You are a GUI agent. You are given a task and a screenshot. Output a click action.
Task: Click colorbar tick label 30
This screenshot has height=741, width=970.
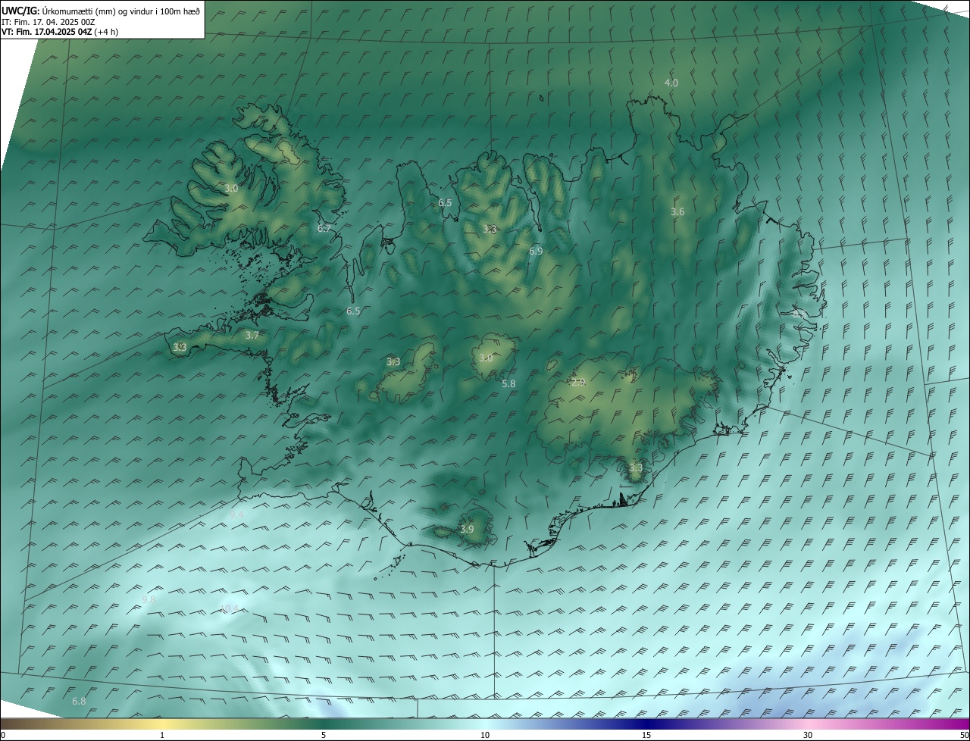808,735
